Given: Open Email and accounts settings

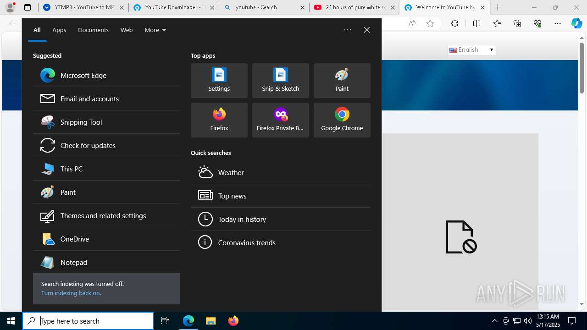Looking at the screenshot, I should click(106, 99).
